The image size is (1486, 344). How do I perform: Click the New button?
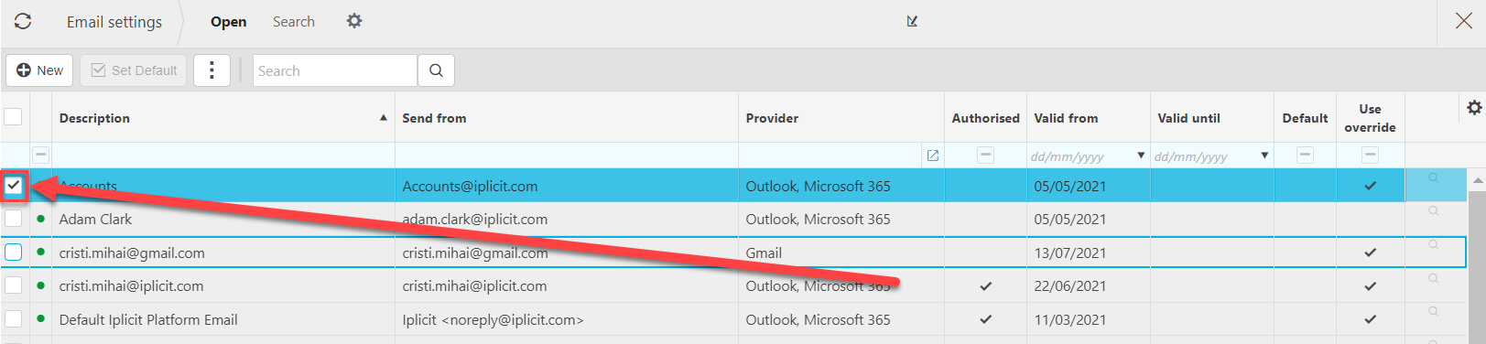click(39, 70)
